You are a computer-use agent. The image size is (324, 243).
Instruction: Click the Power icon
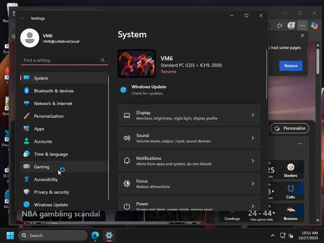click(127, 206)
